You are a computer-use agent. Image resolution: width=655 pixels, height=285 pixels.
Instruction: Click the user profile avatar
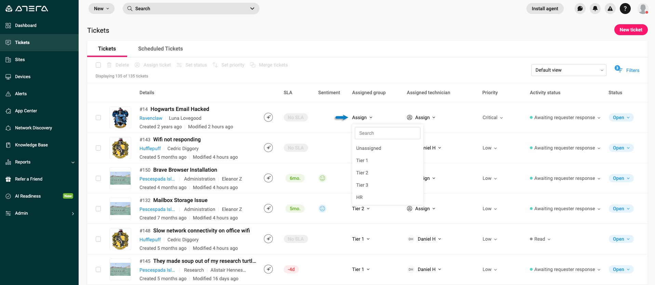[643, 9]
